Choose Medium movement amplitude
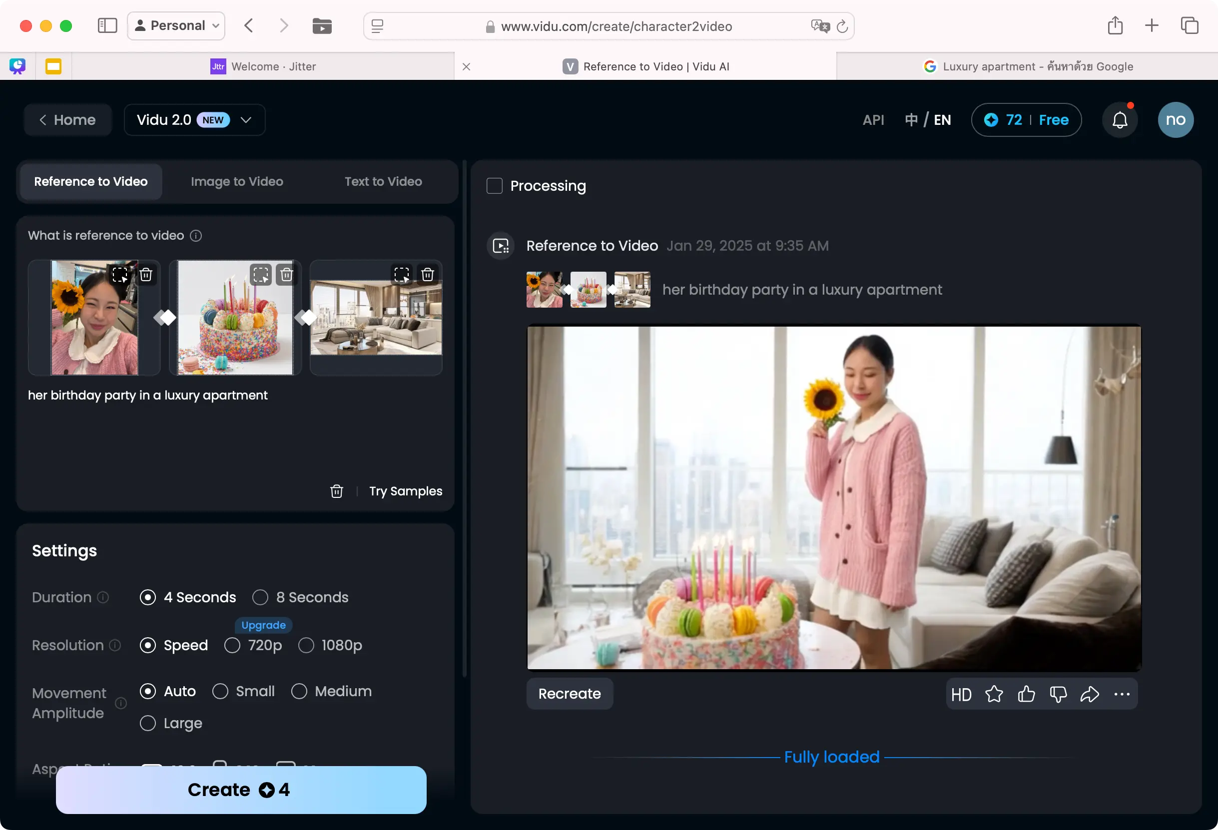Viewport: 1218px width, 830px height. [x=299, y=691]
